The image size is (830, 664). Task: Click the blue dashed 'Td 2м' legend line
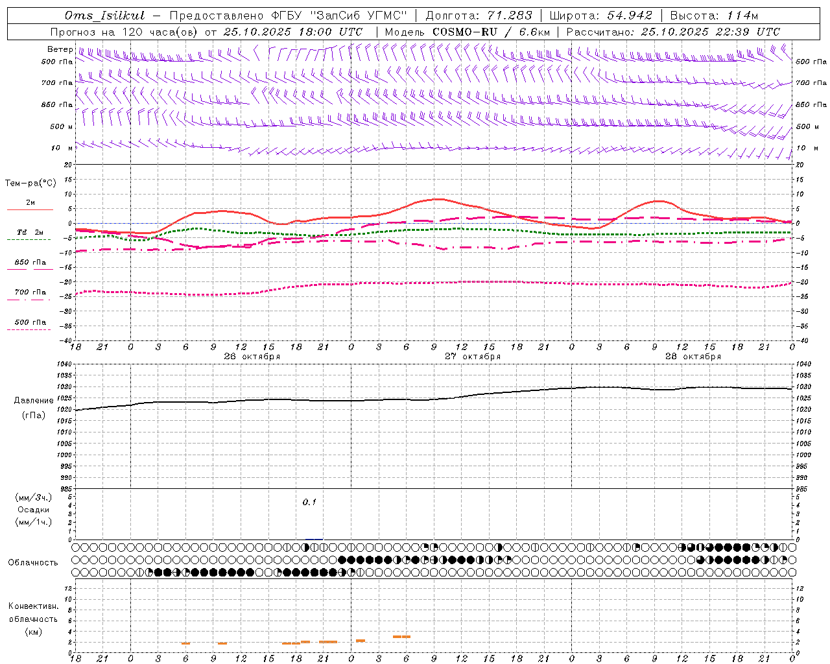click(x=29, y=240)
